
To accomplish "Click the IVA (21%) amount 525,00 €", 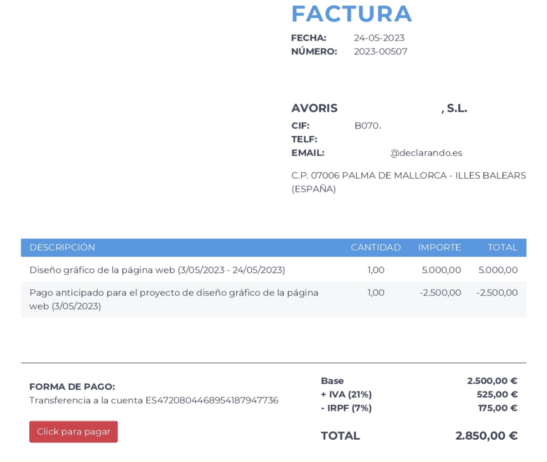I will click(x=497, y=394).
